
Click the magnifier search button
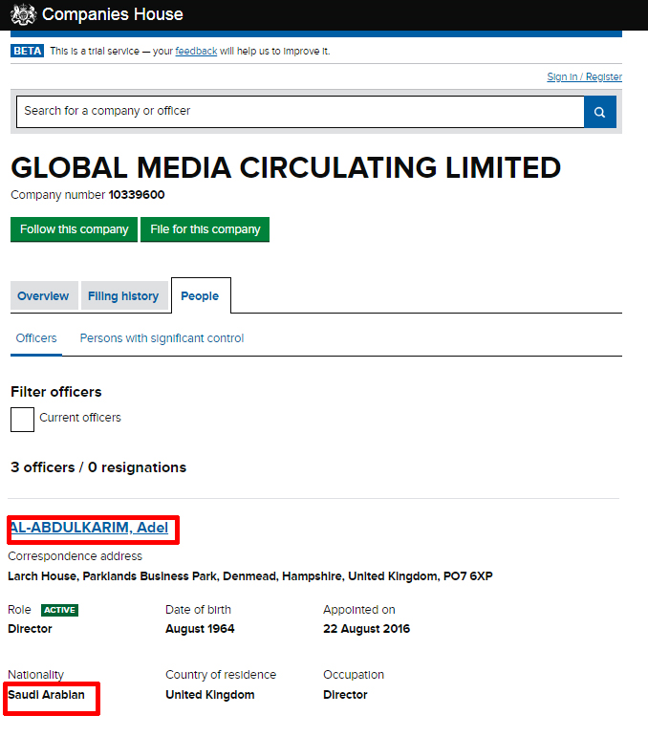click(x=600, y=112)
